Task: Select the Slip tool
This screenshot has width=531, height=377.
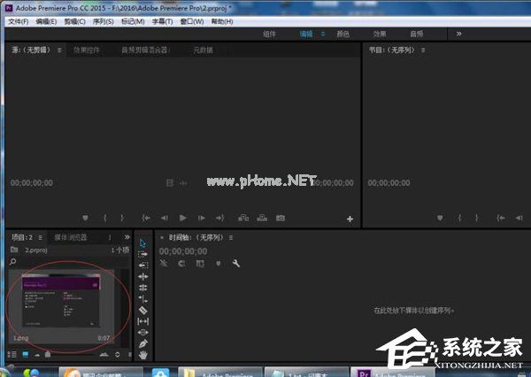Action: [142, 321]
